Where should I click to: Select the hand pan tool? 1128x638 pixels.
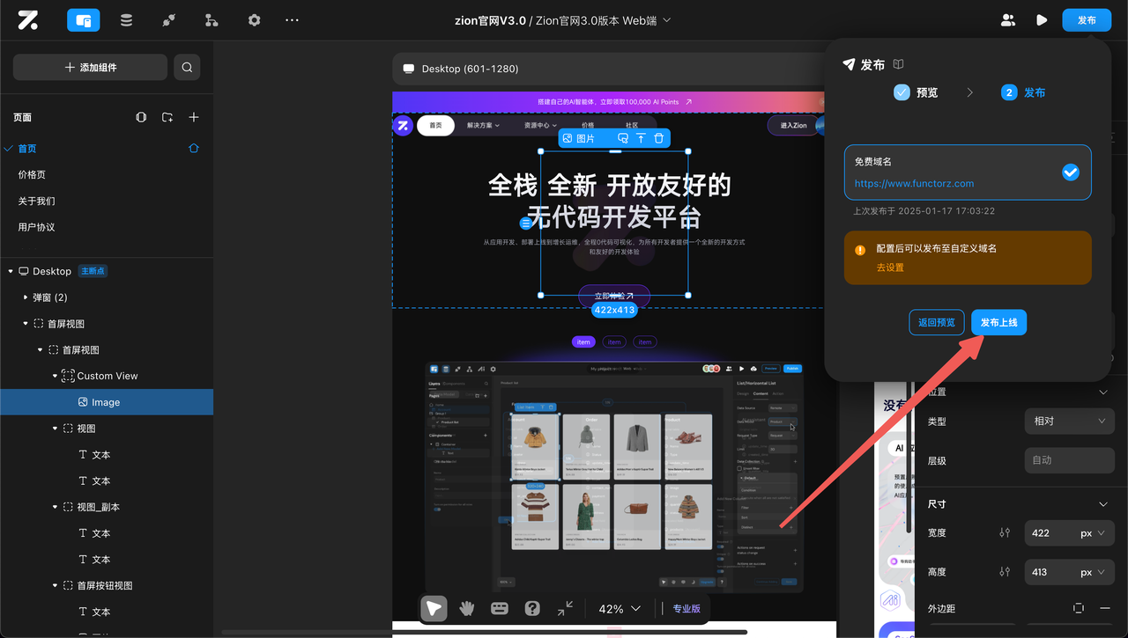pos(466,608)
